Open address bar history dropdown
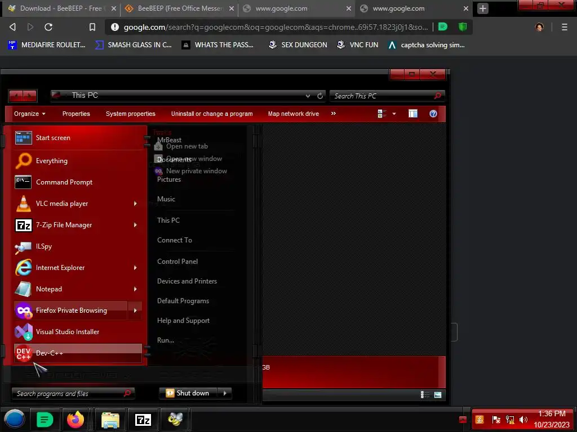 (x=308, y=96)
